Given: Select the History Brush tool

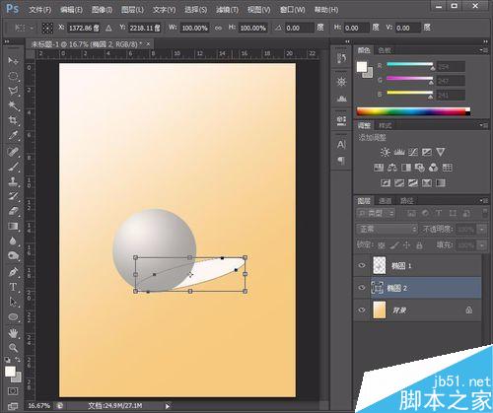Looking at the screenshot, I should tap(13, 196).
